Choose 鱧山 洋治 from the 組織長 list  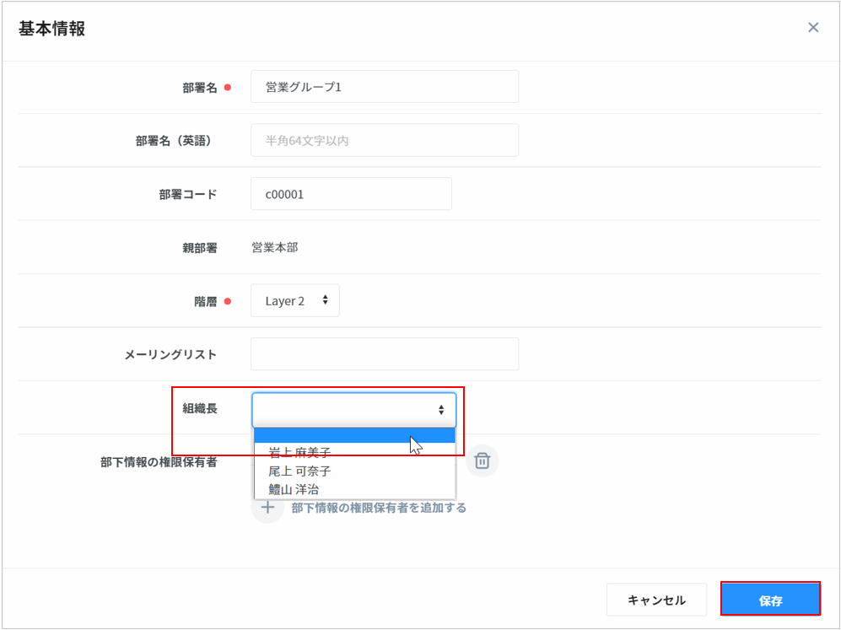(x=294, y=489)
